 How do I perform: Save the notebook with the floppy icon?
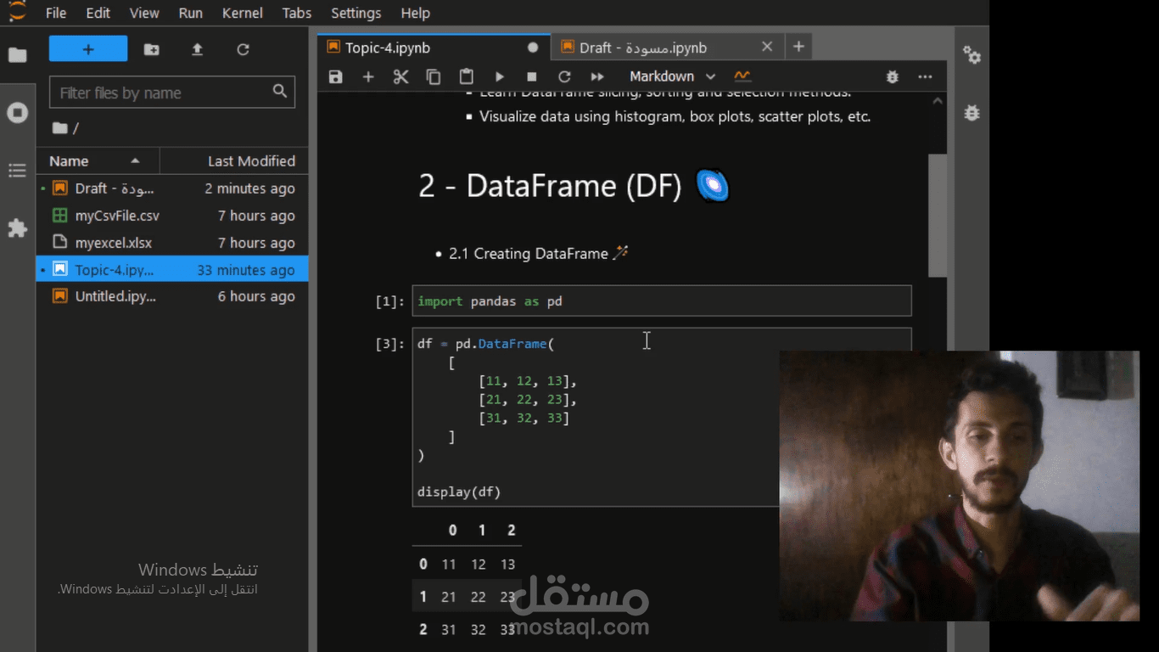click(336, 76)
